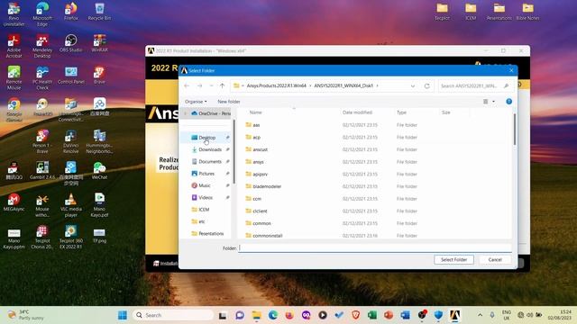Image resolution: width=577 pixels, height=324 pixels.
Task: Select the ICEM folder in sidebar
Action: point(204,210)
